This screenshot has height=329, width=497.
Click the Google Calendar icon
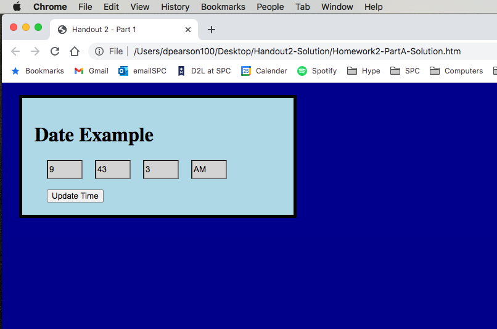(x=246, y=71)
